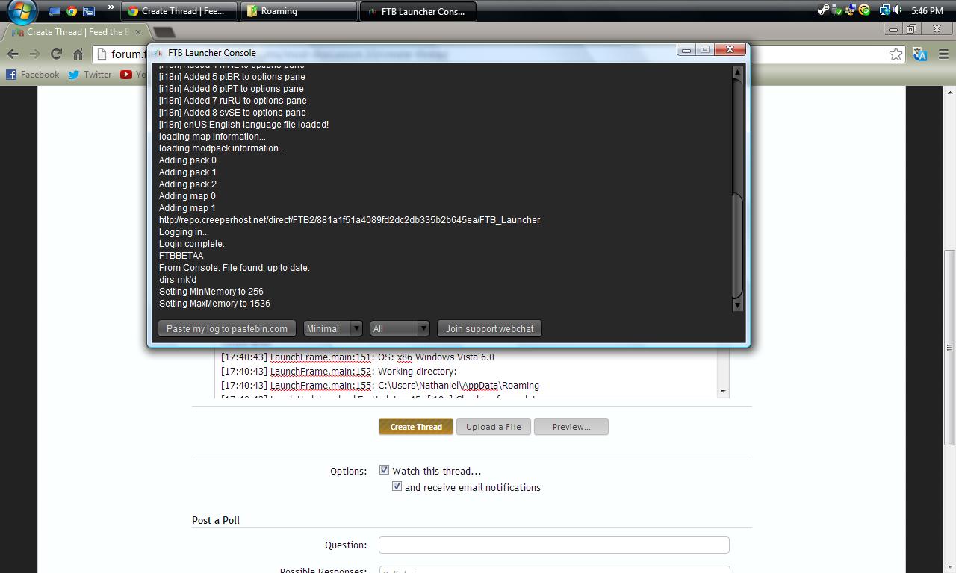Launch Chrome from the Quick Launch bar
Screen dimensions: 956x573
coord(72,11)
